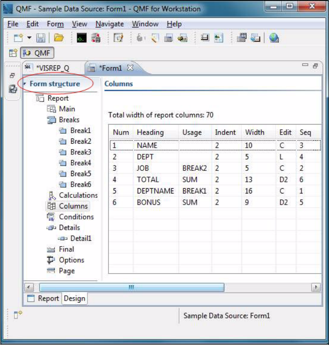This screenshot has width=329, height=345.
Task: Select the Options node in form structure
Action: pyautogui.click(x=71, y=260)
